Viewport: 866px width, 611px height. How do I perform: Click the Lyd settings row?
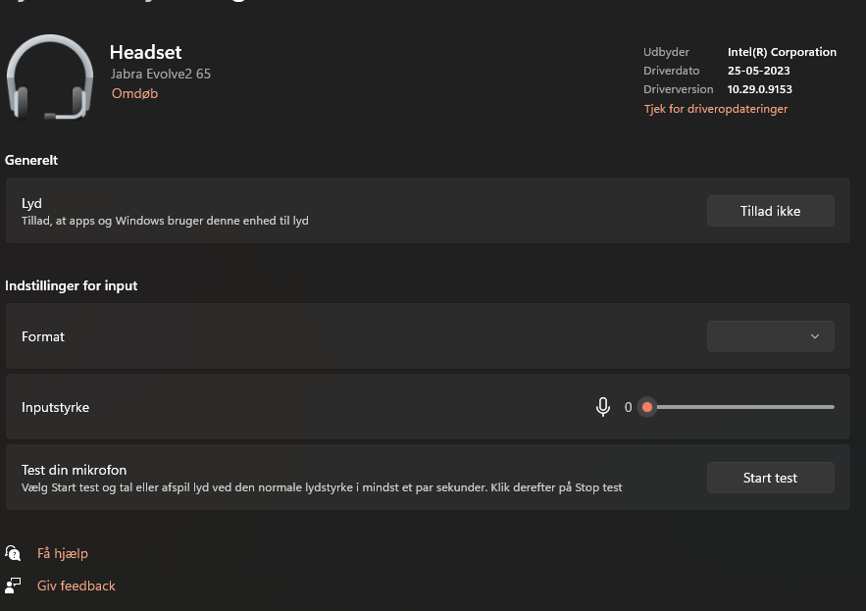pos(428,211)
